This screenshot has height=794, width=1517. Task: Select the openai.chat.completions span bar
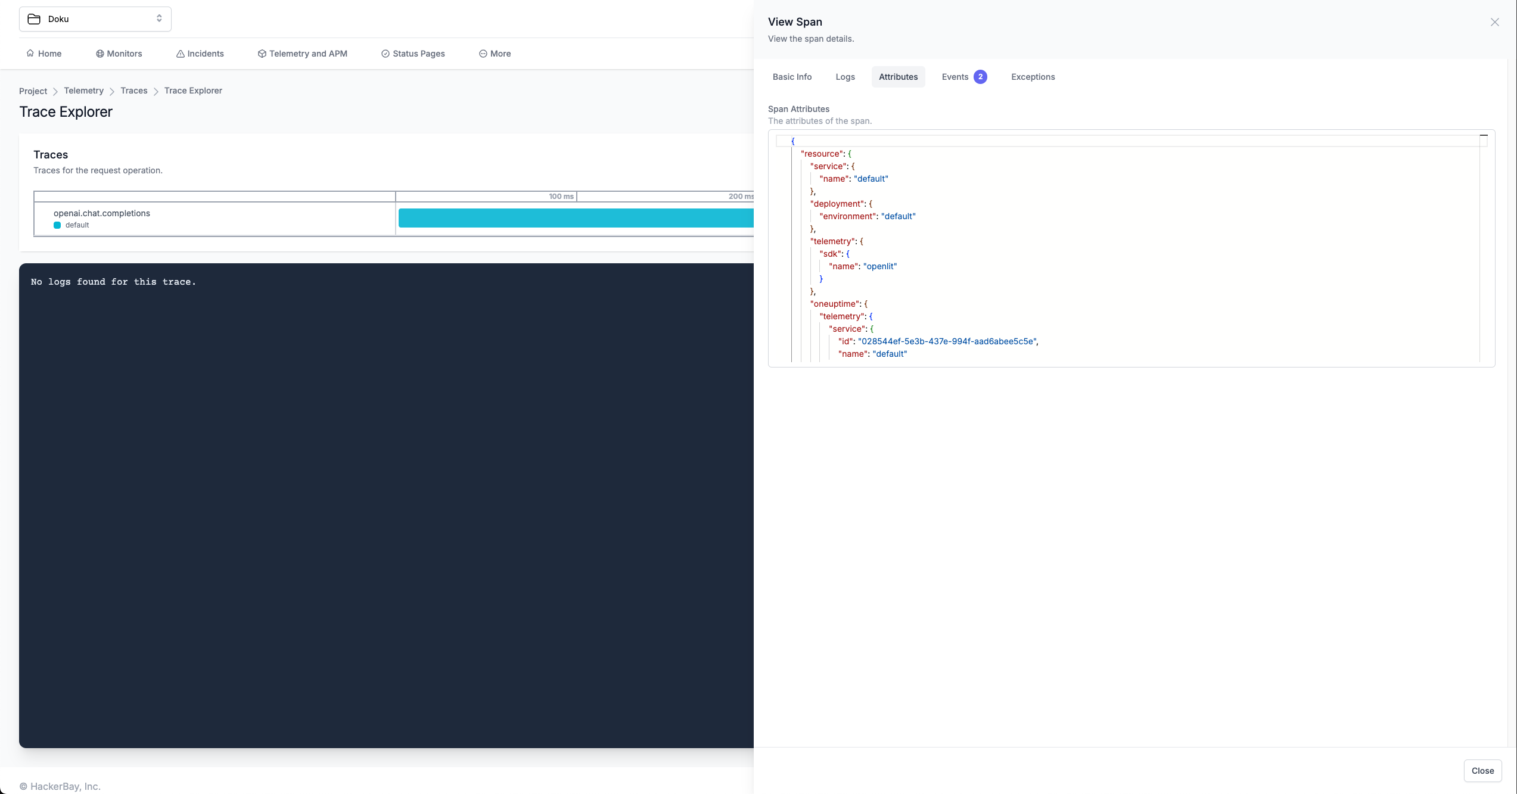[x=576, y=218]
